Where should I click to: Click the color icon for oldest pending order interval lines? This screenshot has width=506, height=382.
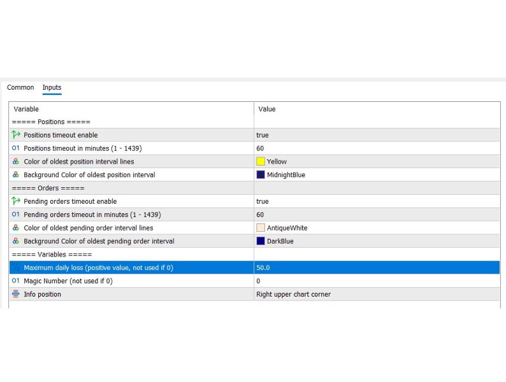(15, 227)
